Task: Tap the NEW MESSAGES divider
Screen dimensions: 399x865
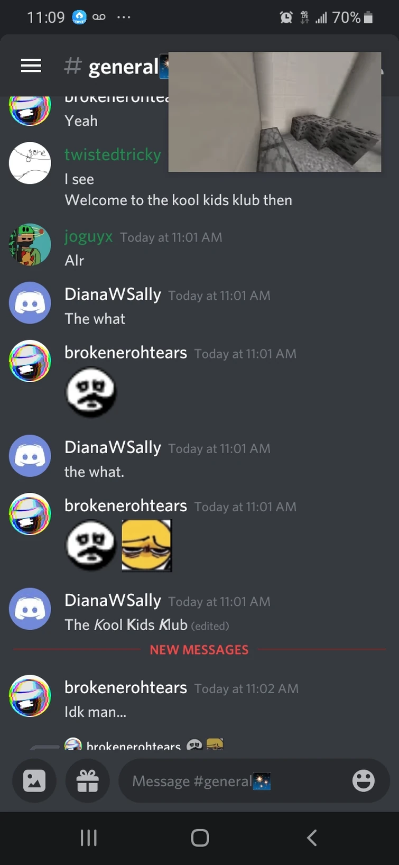Action: pyautogui.click(x=199, y=649)
